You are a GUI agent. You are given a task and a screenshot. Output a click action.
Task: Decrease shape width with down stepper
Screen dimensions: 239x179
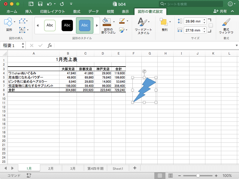tap(204, 32)
